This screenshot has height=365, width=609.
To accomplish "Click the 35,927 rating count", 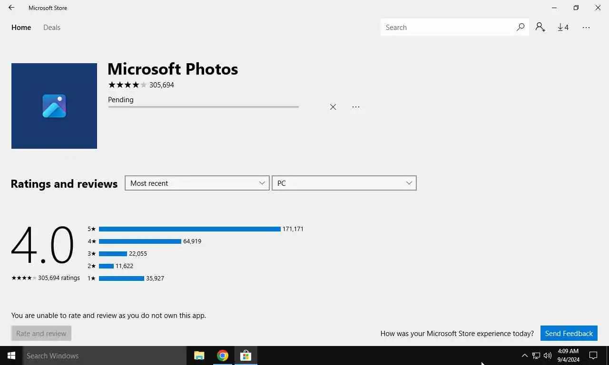I will 155,279.
